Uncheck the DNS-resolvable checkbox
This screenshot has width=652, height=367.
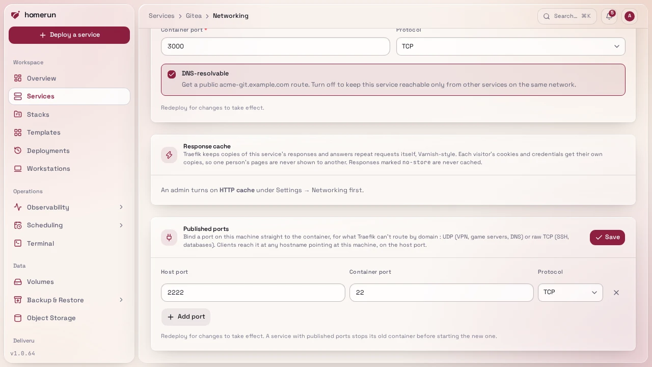point(172,74)
